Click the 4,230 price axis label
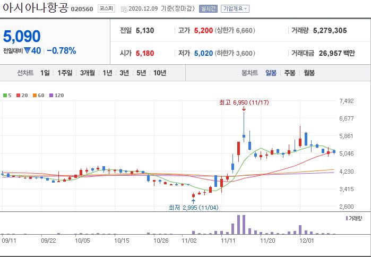The image size is (371, 257). (347, 172)
